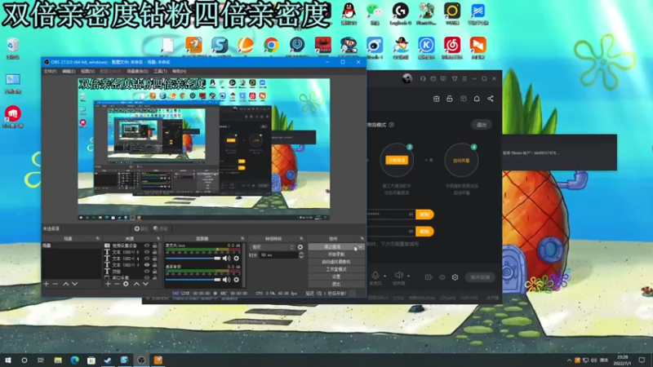Click headset support icon in streaming app title bar

[x=423, y=78]
